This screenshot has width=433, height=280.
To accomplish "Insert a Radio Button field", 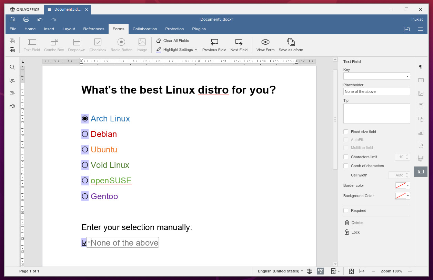I will [x=121, y=45].
